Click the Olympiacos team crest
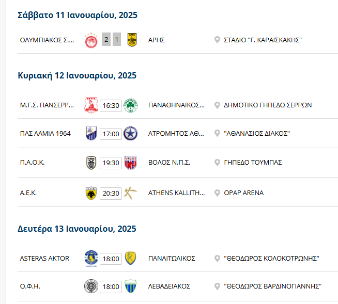338x304 pixels. tap(91, 40)
